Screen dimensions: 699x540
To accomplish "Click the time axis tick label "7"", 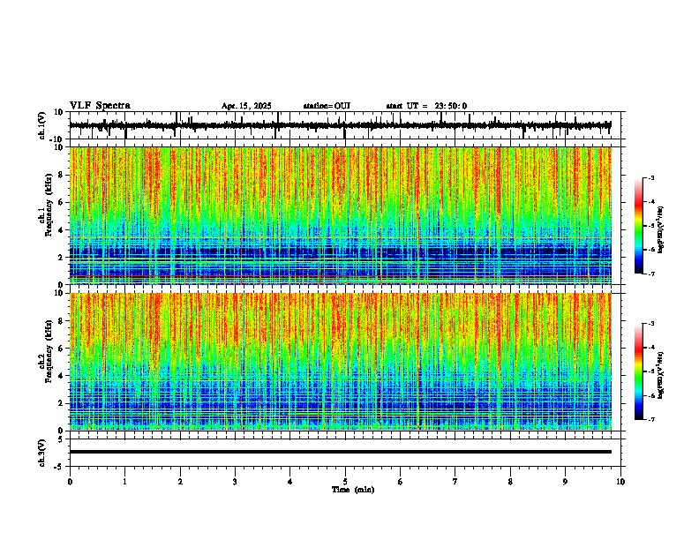I will pyautogui.click(x=455, y=482).
